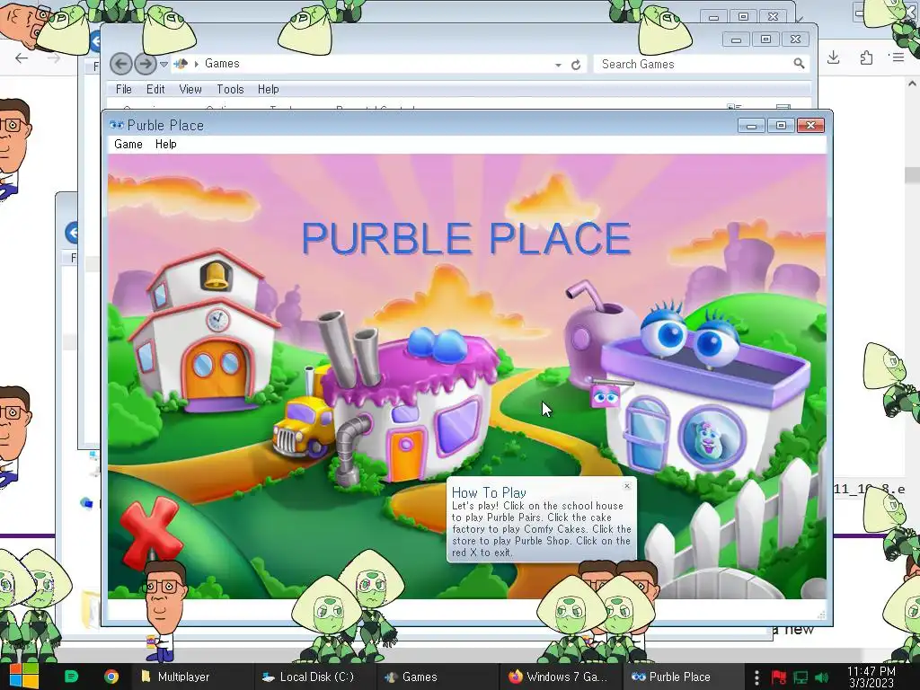Click the browser forward arrow at far left

(53, 57)
